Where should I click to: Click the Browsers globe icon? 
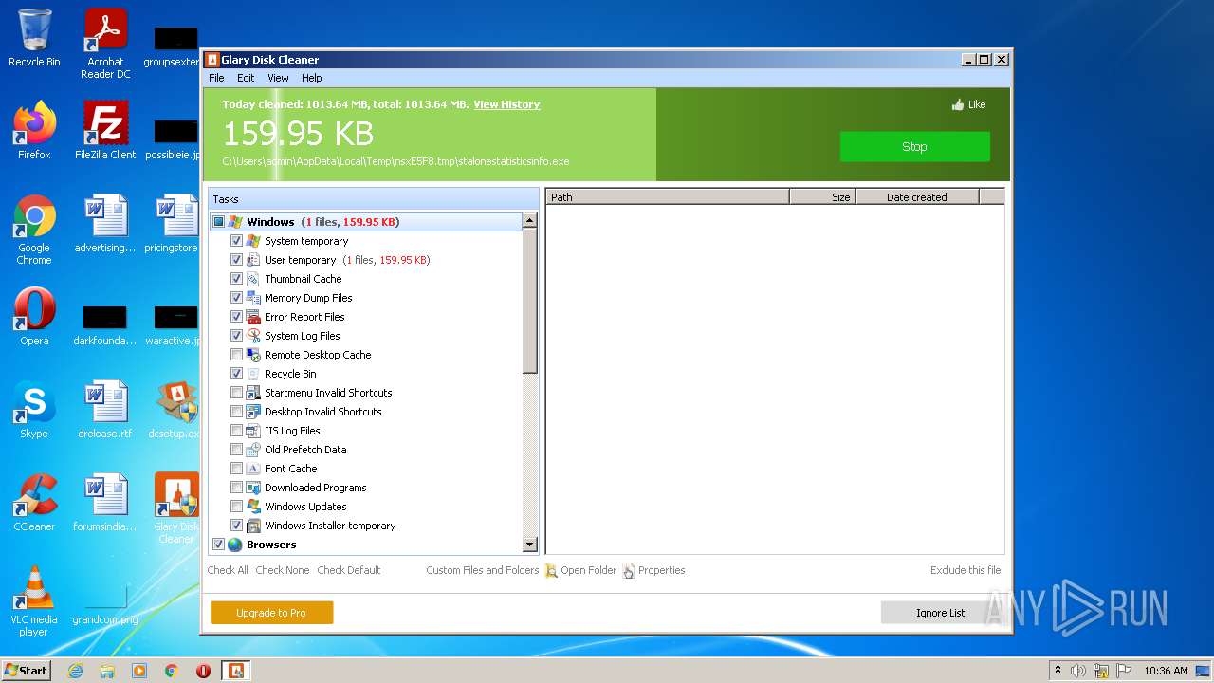(235, 545)
